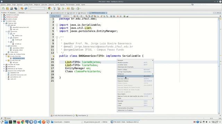The image size is (222, 124).
Task: Open the file manager icon in taskbar
Action: click(x=6, y=122)
